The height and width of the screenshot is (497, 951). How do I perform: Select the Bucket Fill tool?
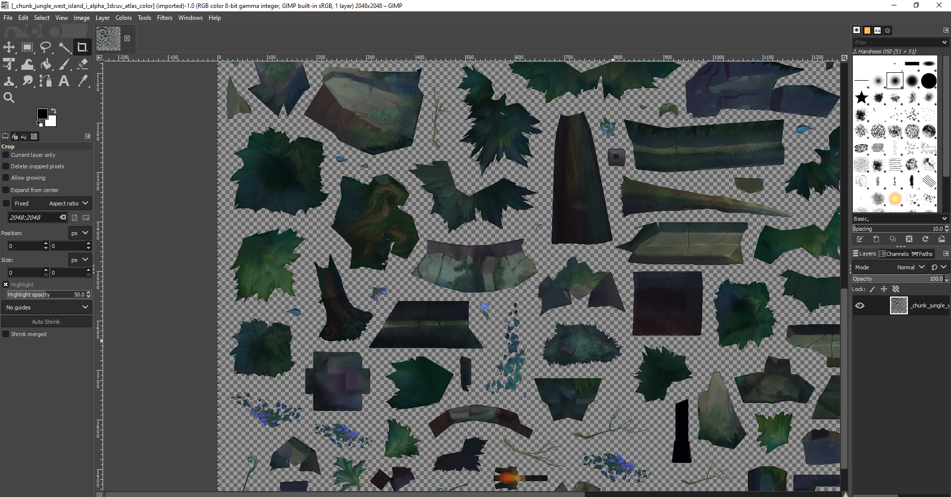[46, 64]
